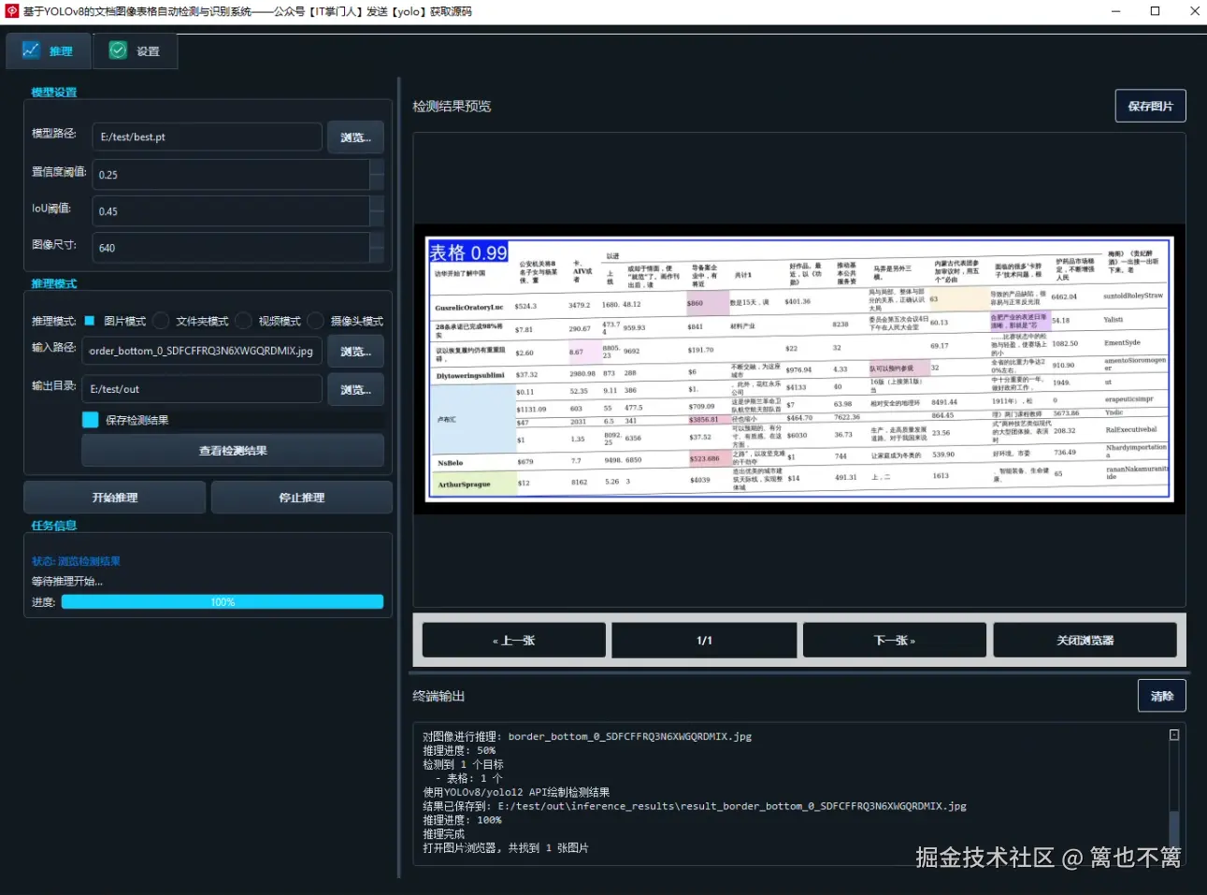Focus the 置信度阈值 value 0.25

tap(230, 175)
